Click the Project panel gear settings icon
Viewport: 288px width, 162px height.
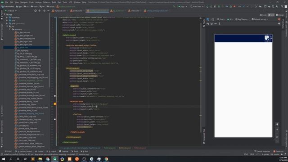(x=44, y=11)
